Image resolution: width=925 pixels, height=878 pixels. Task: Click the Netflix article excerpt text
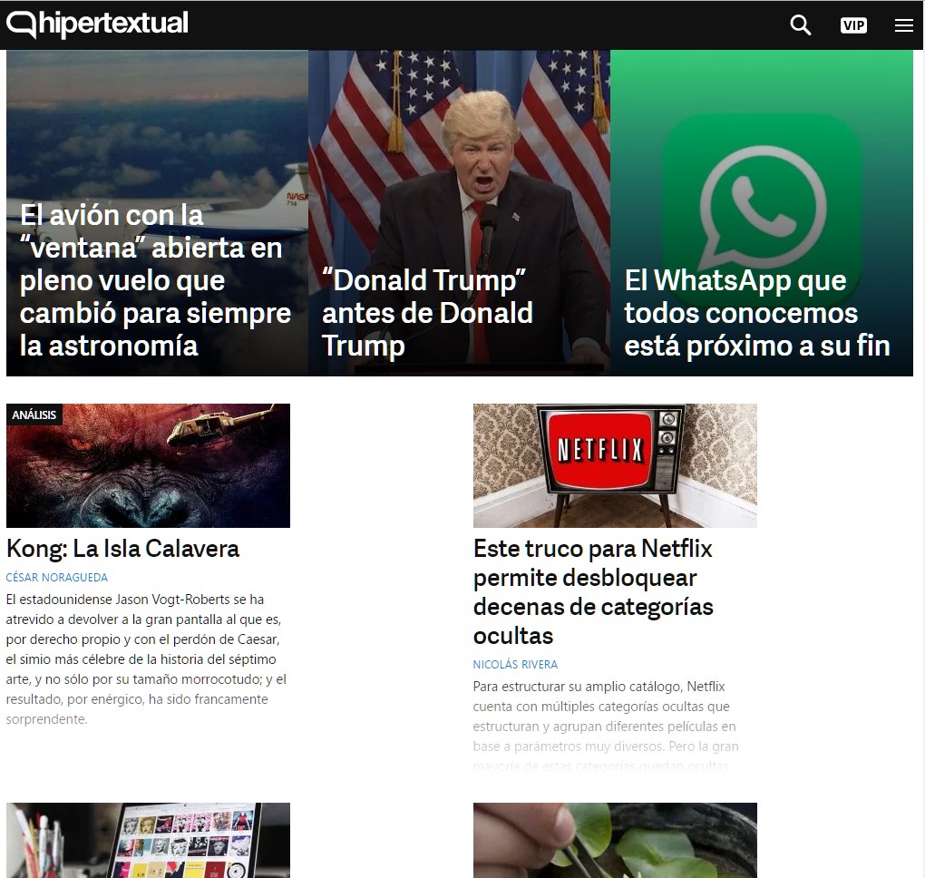pyautogui.click(x=605, y=726)
